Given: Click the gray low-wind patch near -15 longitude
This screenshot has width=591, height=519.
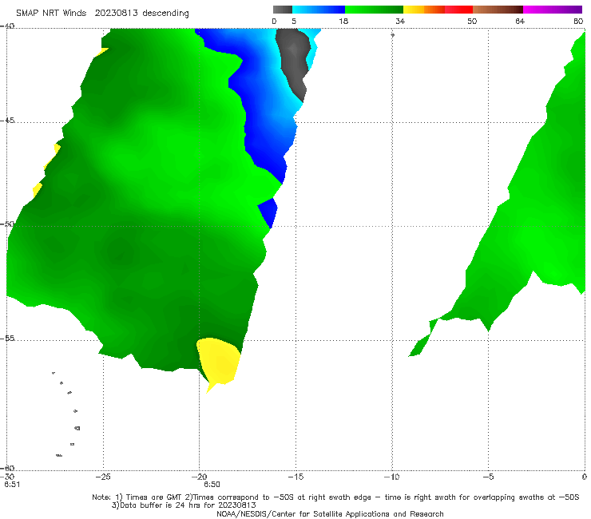Looking at the screenshot, I should 294,62.
